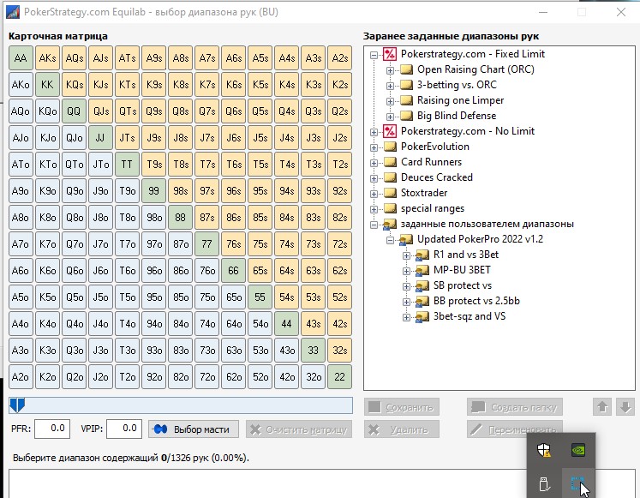The height and width of the screenshot is (498, 640).
Task: Select the Stoxtrader tree item
Action: pyautogui.click(x=424, y=193)
